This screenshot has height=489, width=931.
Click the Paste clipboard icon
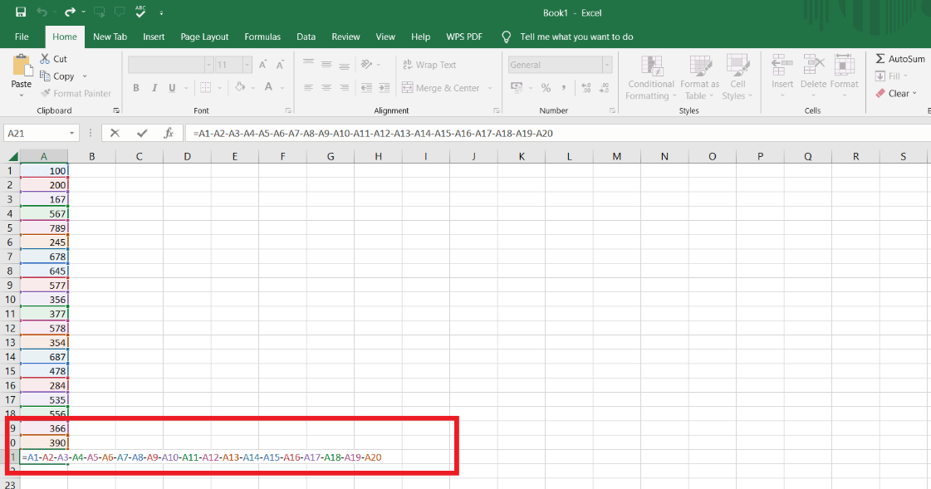[x=22, y=66]
